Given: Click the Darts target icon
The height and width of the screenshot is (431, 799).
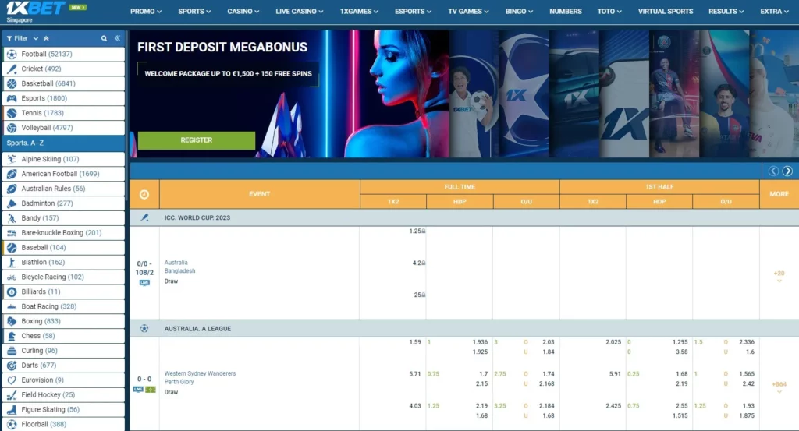Looking at the screenshot, I should [x=12, y=366].
